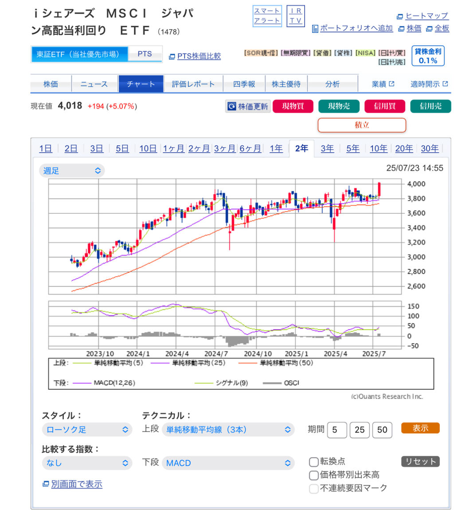Image resolution: width=454 pixels, height=510 pixels.
Task: Click the 別画面で表示 window icon
Action: pos(46,484)
